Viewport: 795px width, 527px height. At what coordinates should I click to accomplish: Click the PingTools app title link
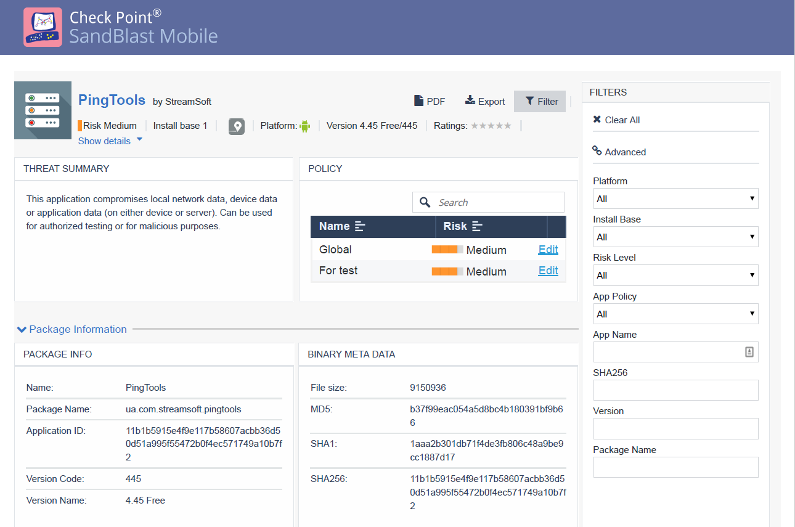click(x=112, y=100)
